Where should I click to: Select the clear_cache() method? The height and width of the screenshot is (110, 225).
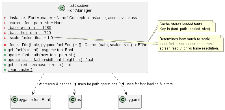click(20, 70)
